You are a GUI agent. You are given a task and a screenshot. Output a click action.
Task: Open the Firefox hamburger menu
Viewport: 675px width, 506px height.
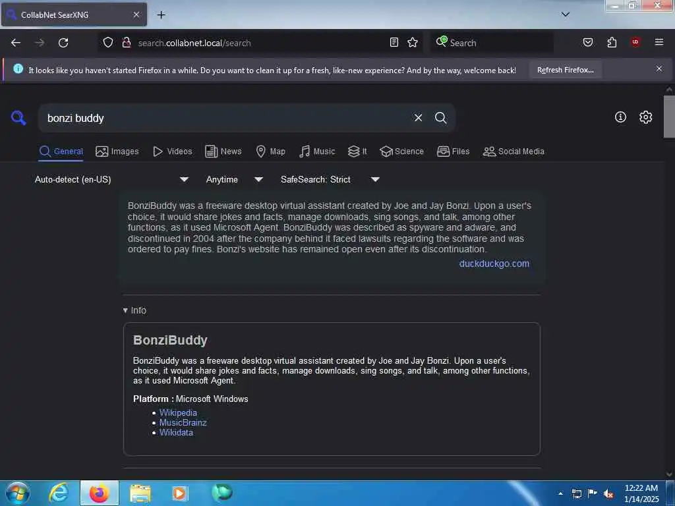pyautogui.click(x=659, y=42)
